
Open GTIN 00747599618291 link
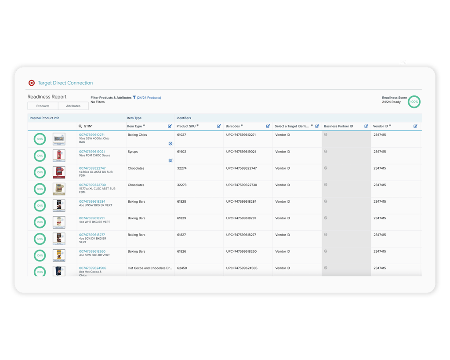click(x=92, y=218)
